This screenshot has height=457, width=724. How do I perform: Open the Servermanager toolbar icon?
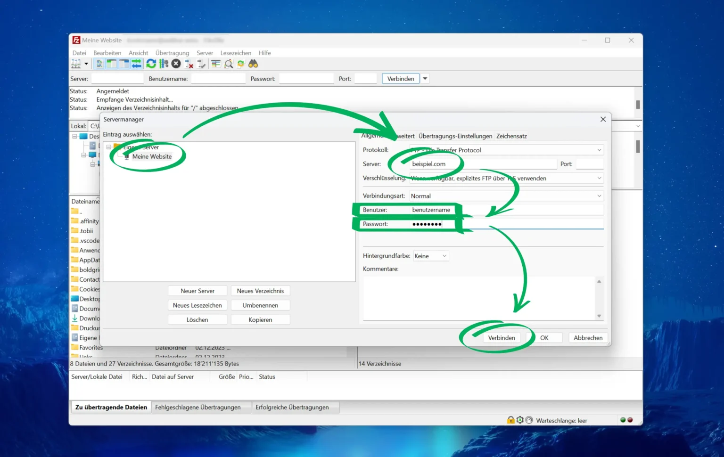76,64
